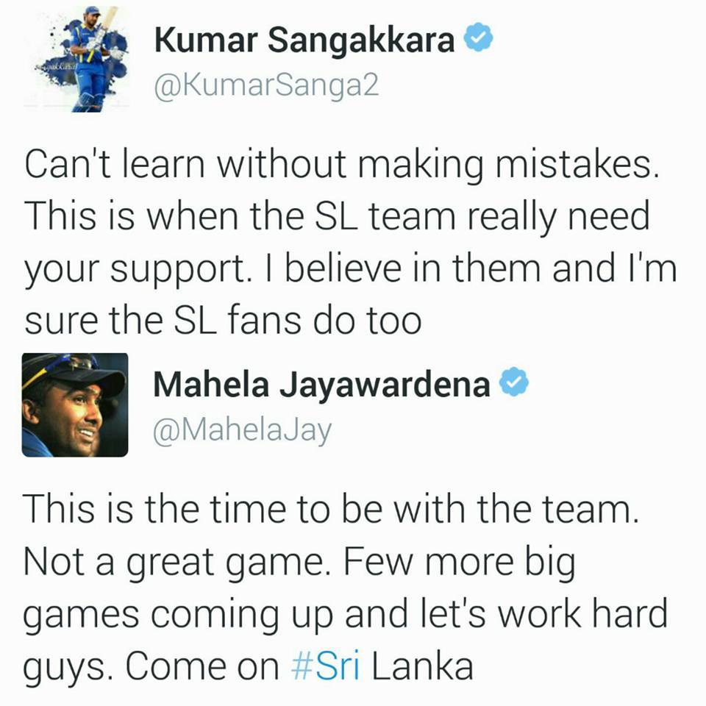The height and width of the screenshot is (706, 706).
Task: Open the #Sri hashtag link
Action: tap(326, 666)
